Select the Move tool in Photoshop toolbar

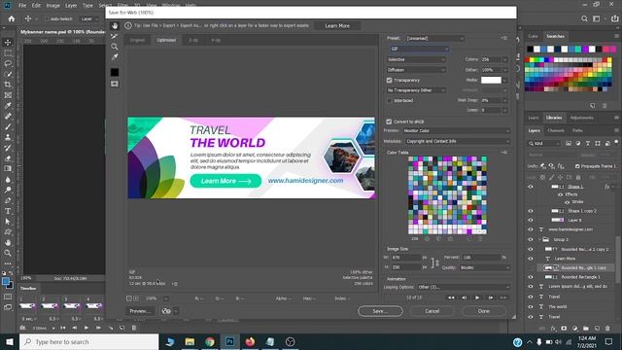click(x=8, y=43)
